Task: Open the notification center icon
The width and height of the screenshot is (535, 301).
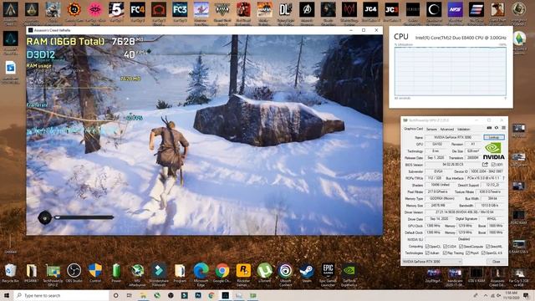Action: tap(527, 295)
